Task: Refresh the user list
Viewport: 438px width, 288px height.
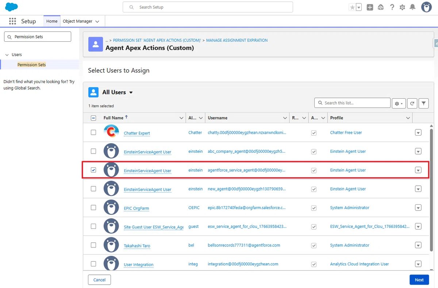Action: pyautogui.click(x=412, y=103)
